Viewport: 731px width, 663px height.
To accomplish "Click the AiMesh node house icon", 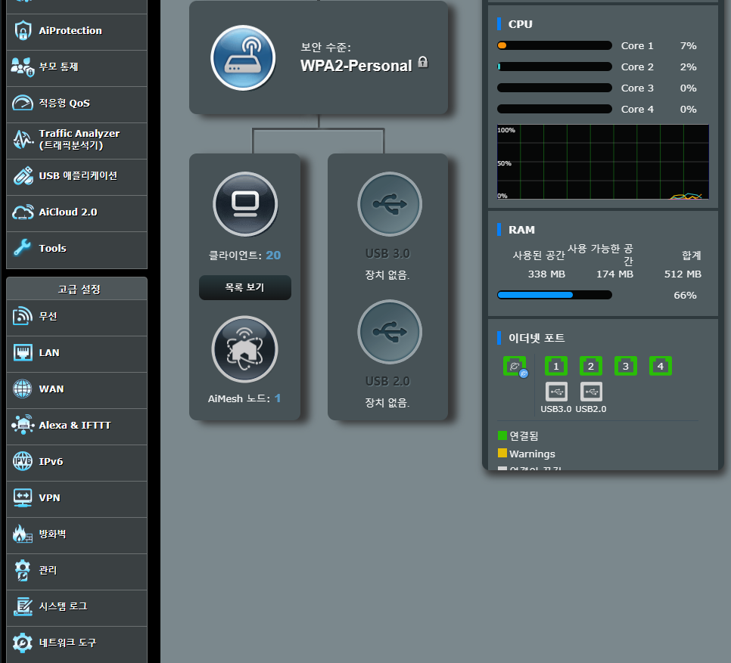I will [x=244, y=349].
